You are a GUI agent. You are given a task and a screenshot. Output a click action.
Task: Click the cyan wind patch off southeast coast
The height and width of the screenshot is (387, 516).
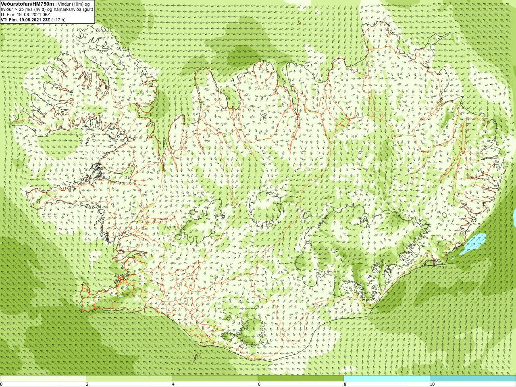(x=474, y=244)
